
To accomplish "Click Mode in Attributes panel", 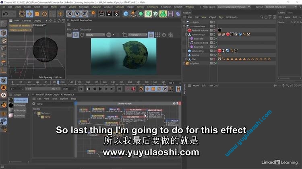I will pyautogui.click(x=196, y=86).
